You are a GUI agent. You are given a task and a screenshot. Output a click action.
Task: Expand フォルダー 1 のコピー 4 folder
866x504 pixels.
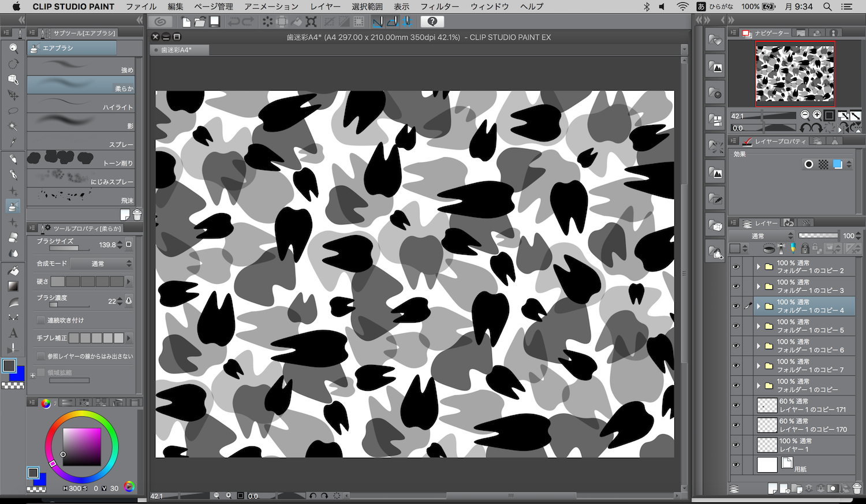point(759,306)
